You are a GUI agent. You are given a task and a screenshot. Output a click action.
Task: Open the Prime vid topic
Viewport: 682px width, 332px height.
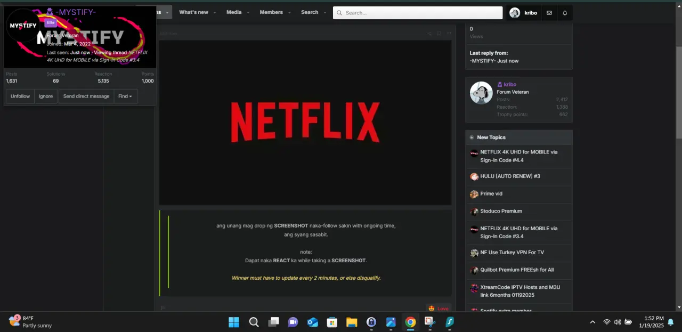click(x=491, y=194)
